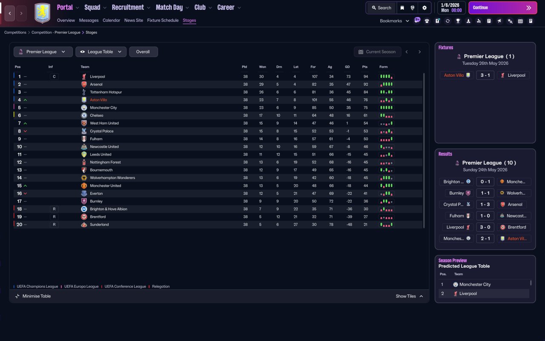545x341 pixels.
Task: Open the training cone bookmark icon
Action: [x=468, y=21]
